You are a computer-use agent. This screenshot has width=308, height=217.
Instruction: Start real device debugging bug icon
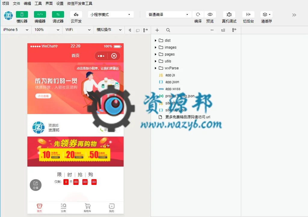coord(229,14)
